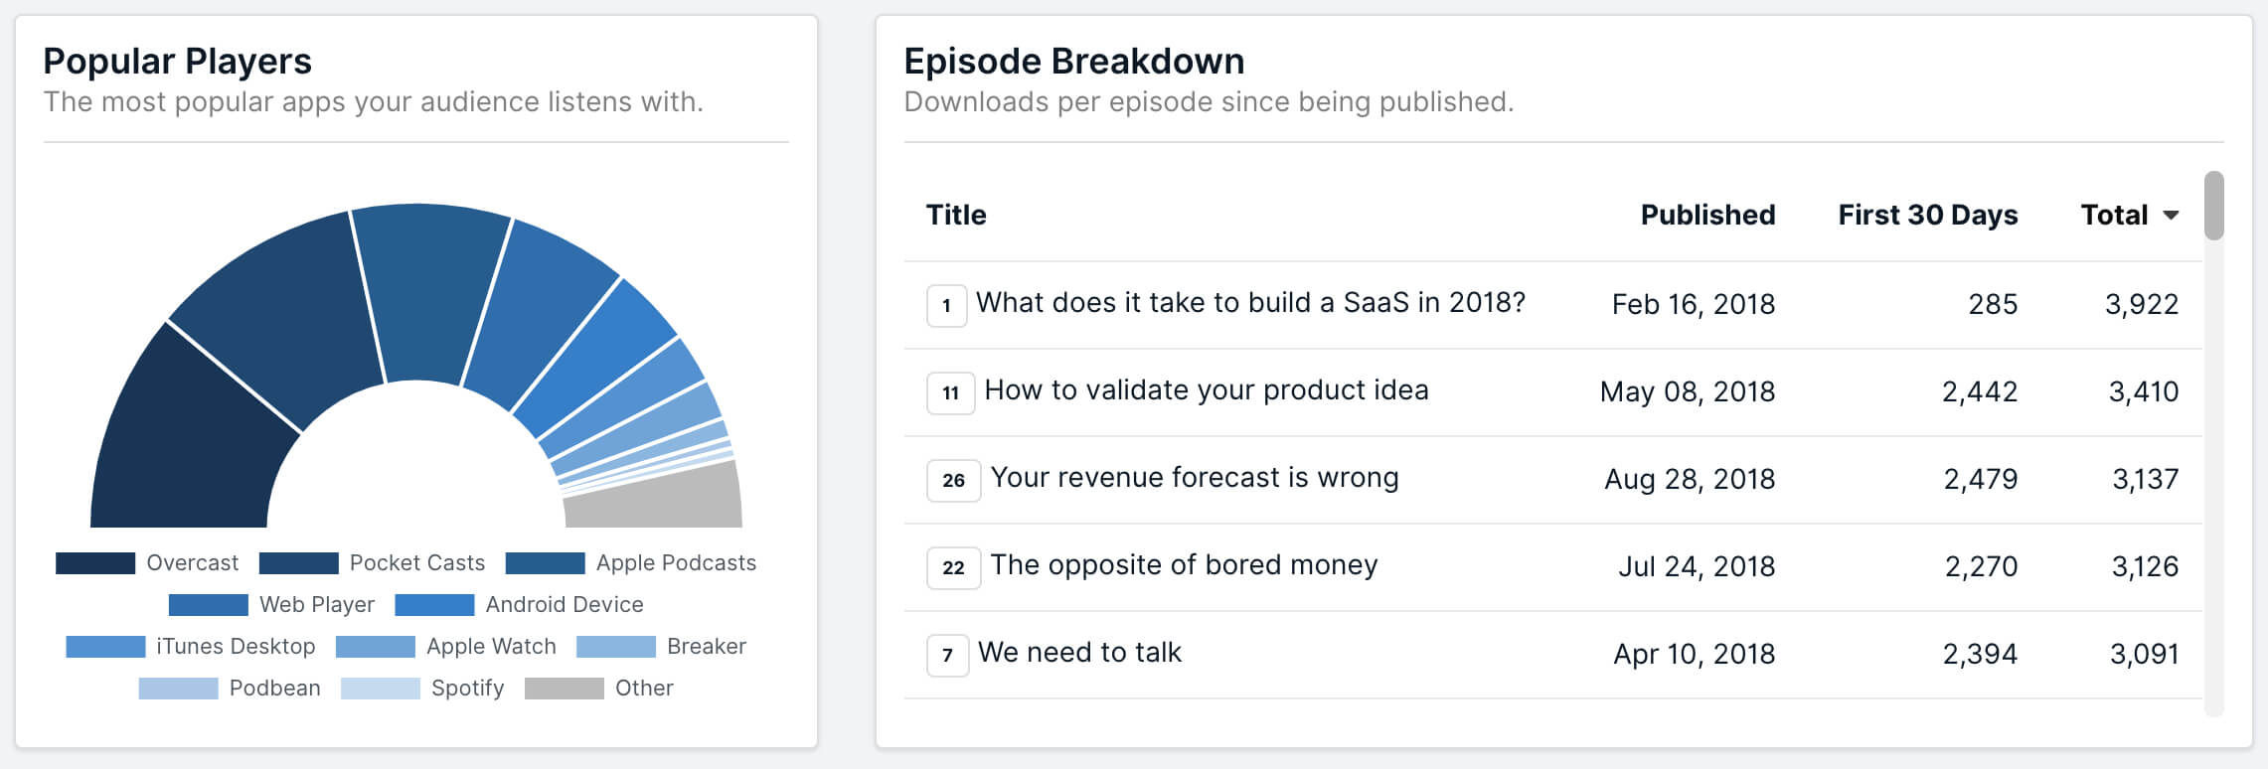Sort by Total using the arrow

2171,216
